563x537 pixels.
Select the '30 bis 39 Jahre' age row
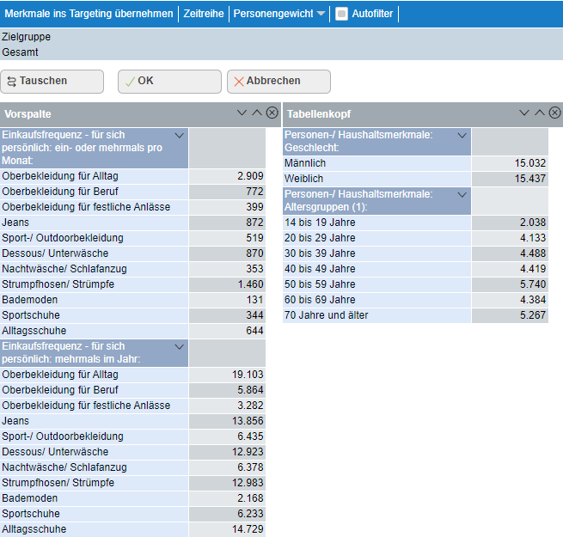click(376, 253)
